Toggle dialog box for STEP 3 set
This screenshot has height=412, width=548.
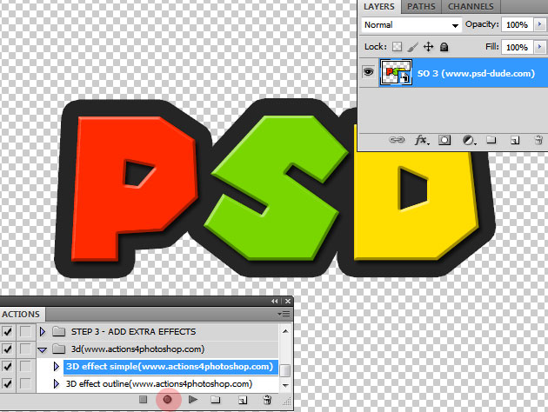[x=25, y=331]
